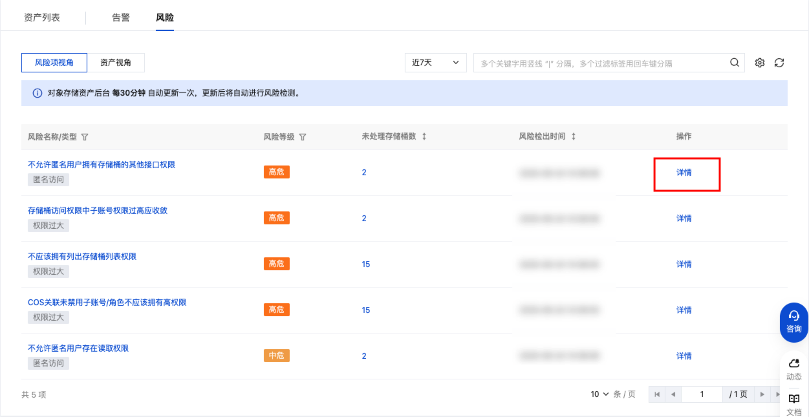The image size is (809, 417).
Task: Expand the 近7天 time range dropdown
Action: coord(435,63)
